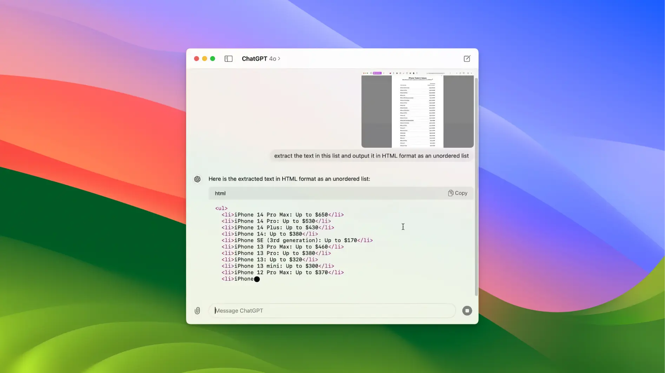Copy the generated HTML code
This screenshot has width=665, height=373.
pos(457,193)
